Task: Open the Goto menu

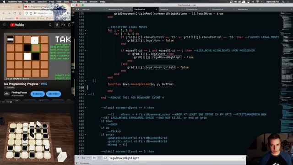Action: (x=66, y=2)
